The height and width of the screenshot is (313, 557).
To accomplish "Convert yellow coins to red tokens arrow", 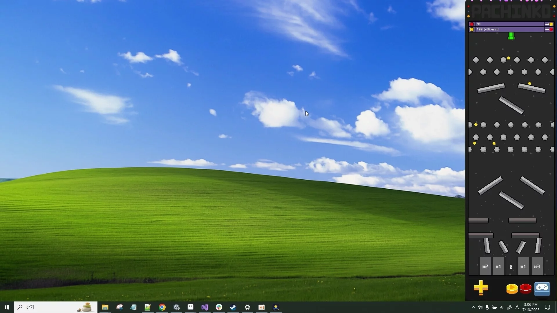I will (x=549, y=29).
